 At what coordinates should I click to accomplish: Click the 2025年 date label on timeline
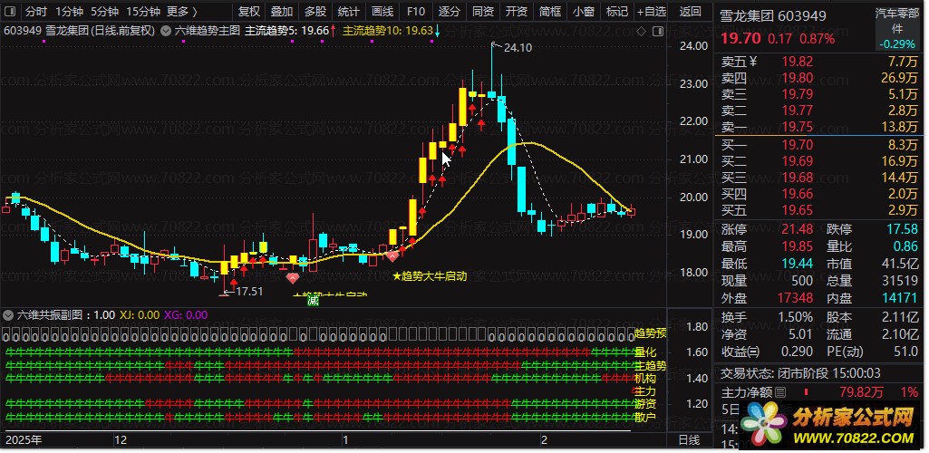click(x=24, y=440)
